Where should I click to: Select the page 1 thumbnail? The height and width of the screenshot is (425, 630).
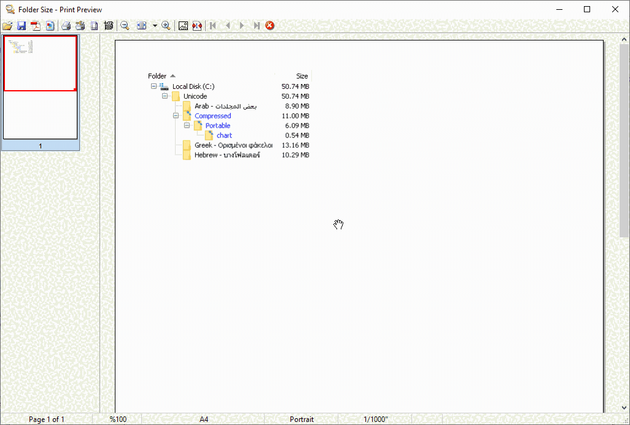(x=40, y=89)
